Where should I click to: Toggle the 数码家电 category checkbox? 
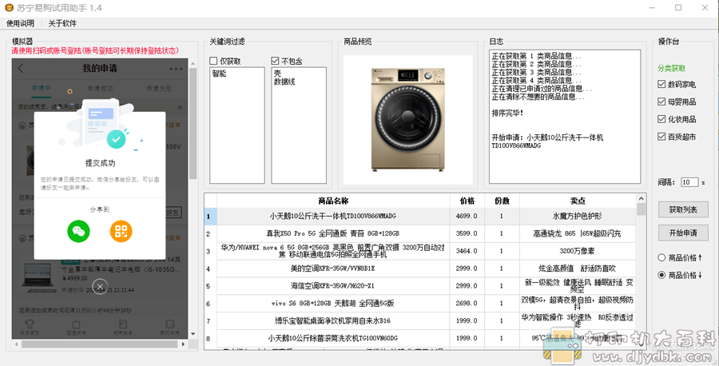pos(661,85)
